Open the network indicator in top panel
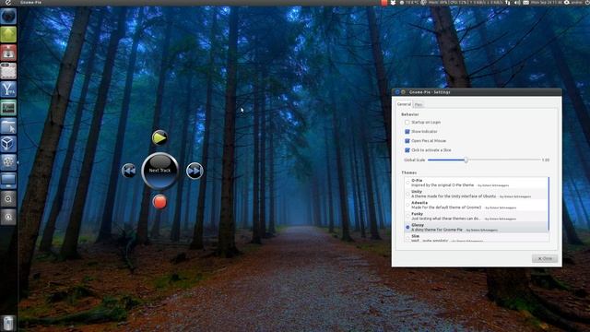590x332 pixels. [508, 2]
